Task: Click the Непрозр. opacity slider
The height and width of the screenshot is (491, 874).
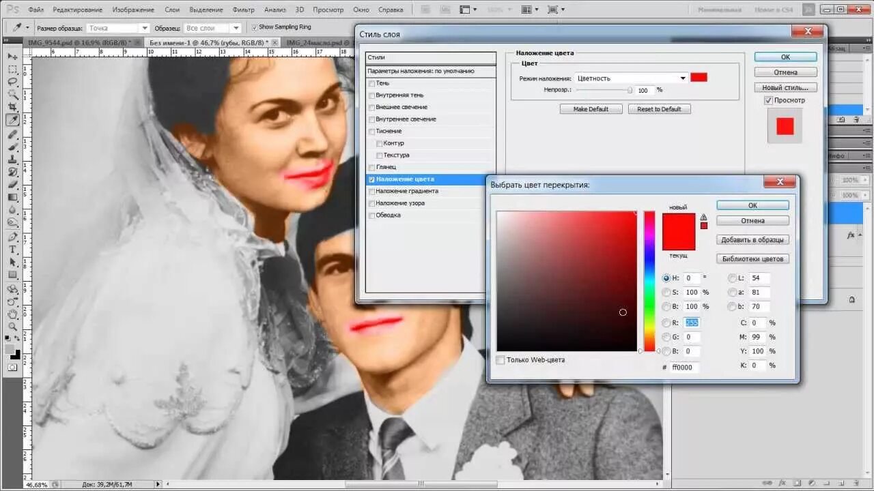Action: (x=604, y=90)
